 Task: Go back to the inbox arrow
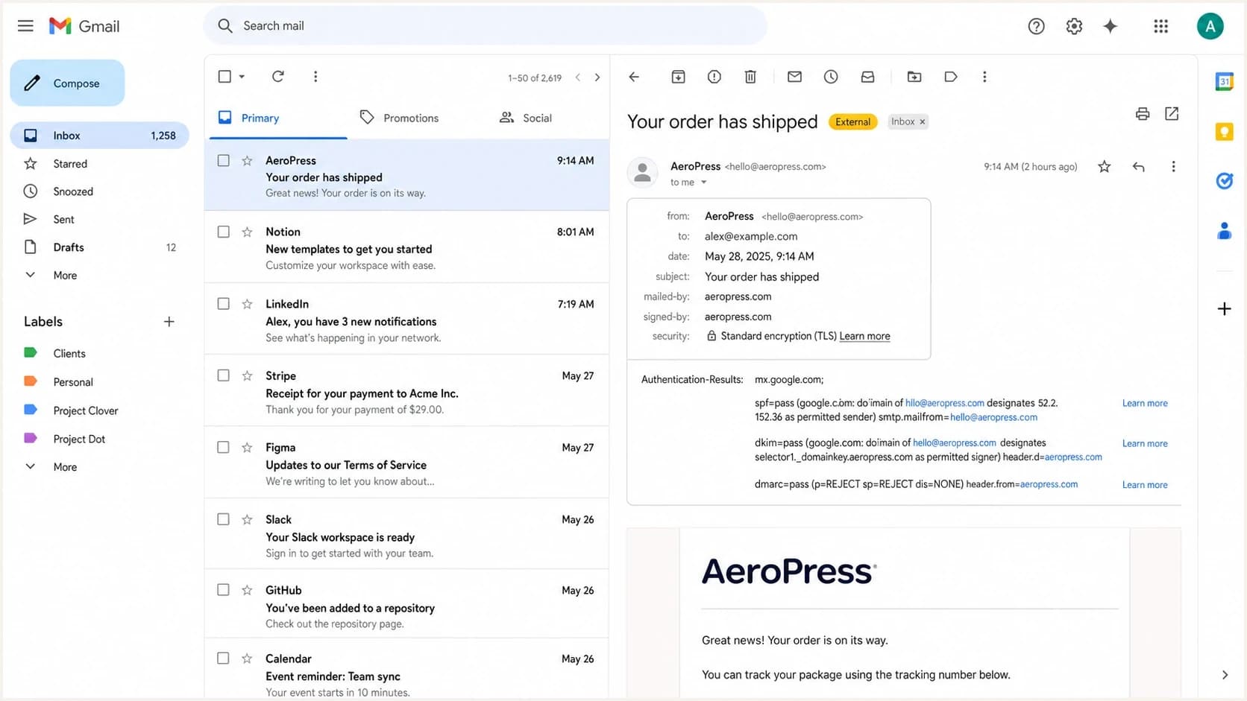click(x=634, y=77)
